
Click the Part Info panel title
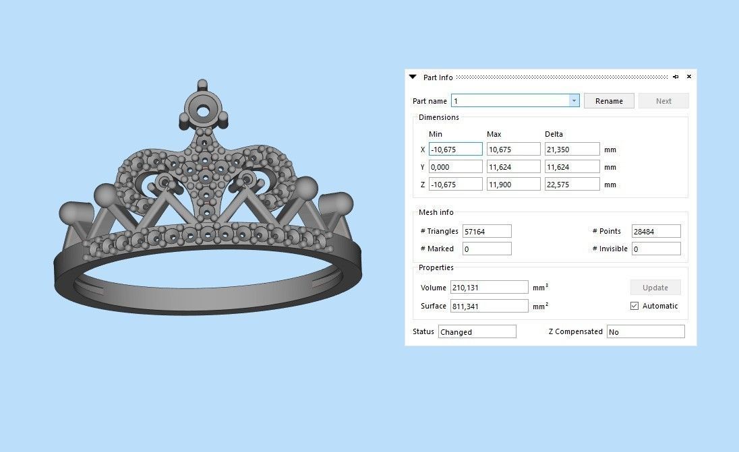tap(438, 77)
